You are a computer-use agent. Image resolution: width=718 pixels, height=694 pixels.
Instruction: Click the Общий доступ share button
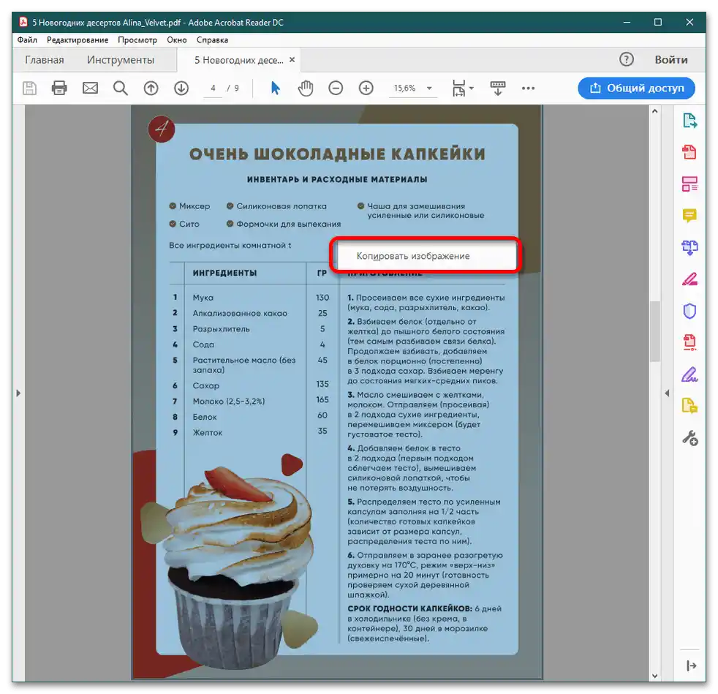[636, 88]
